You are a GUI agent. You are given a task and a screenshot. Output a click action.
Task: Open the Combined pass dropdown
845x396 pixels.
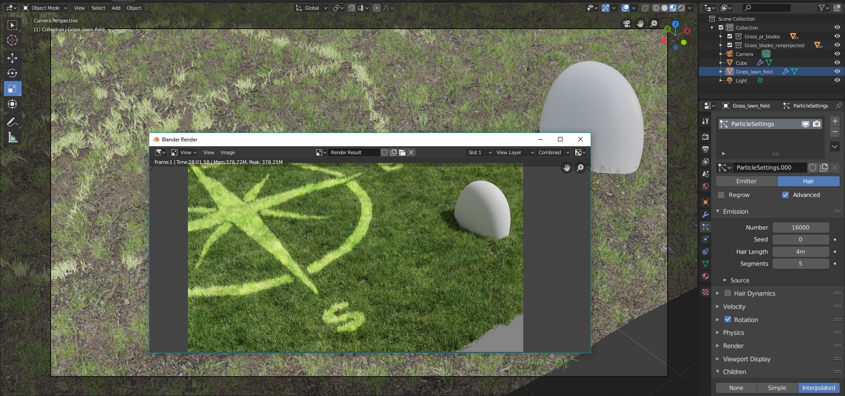553,152
